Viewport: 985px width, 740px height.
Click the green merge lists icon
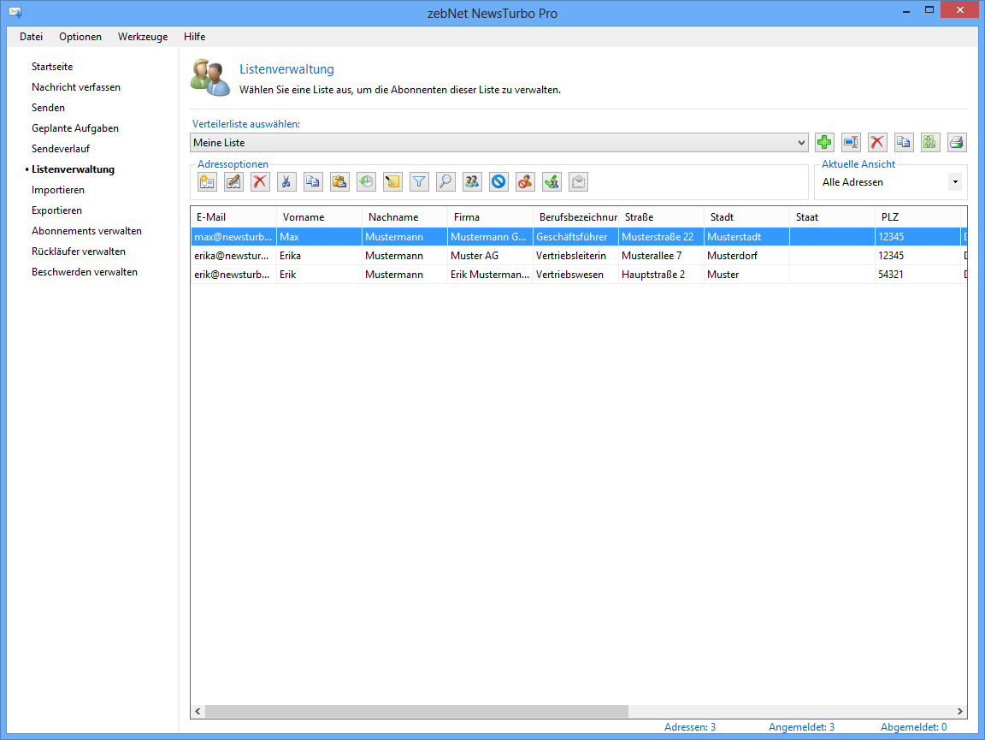tap(929, 142)
